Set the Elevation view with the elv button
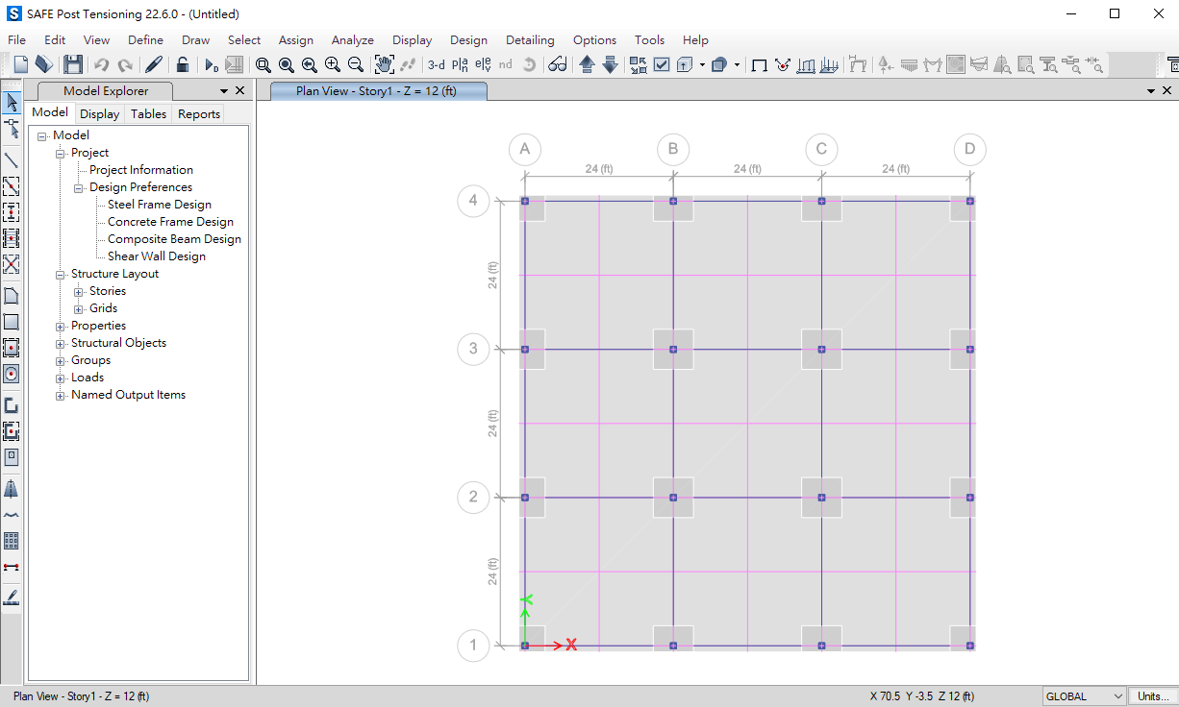This screenshot has width=1179, height=707. tap(483, 64)
